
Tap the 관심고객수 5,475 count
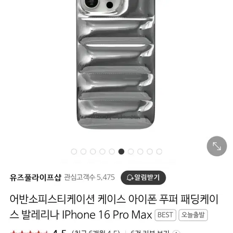[x=89, y=177]
